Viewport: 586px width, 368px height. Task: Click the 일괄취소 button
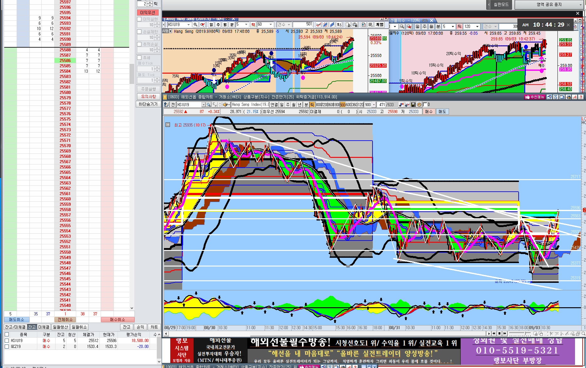click(x=79, y=327)
